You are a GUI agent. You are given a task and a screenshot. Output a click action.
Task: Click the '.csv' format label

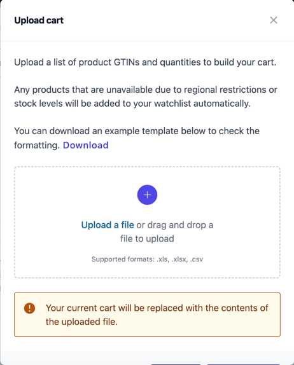tap(197, 259)
